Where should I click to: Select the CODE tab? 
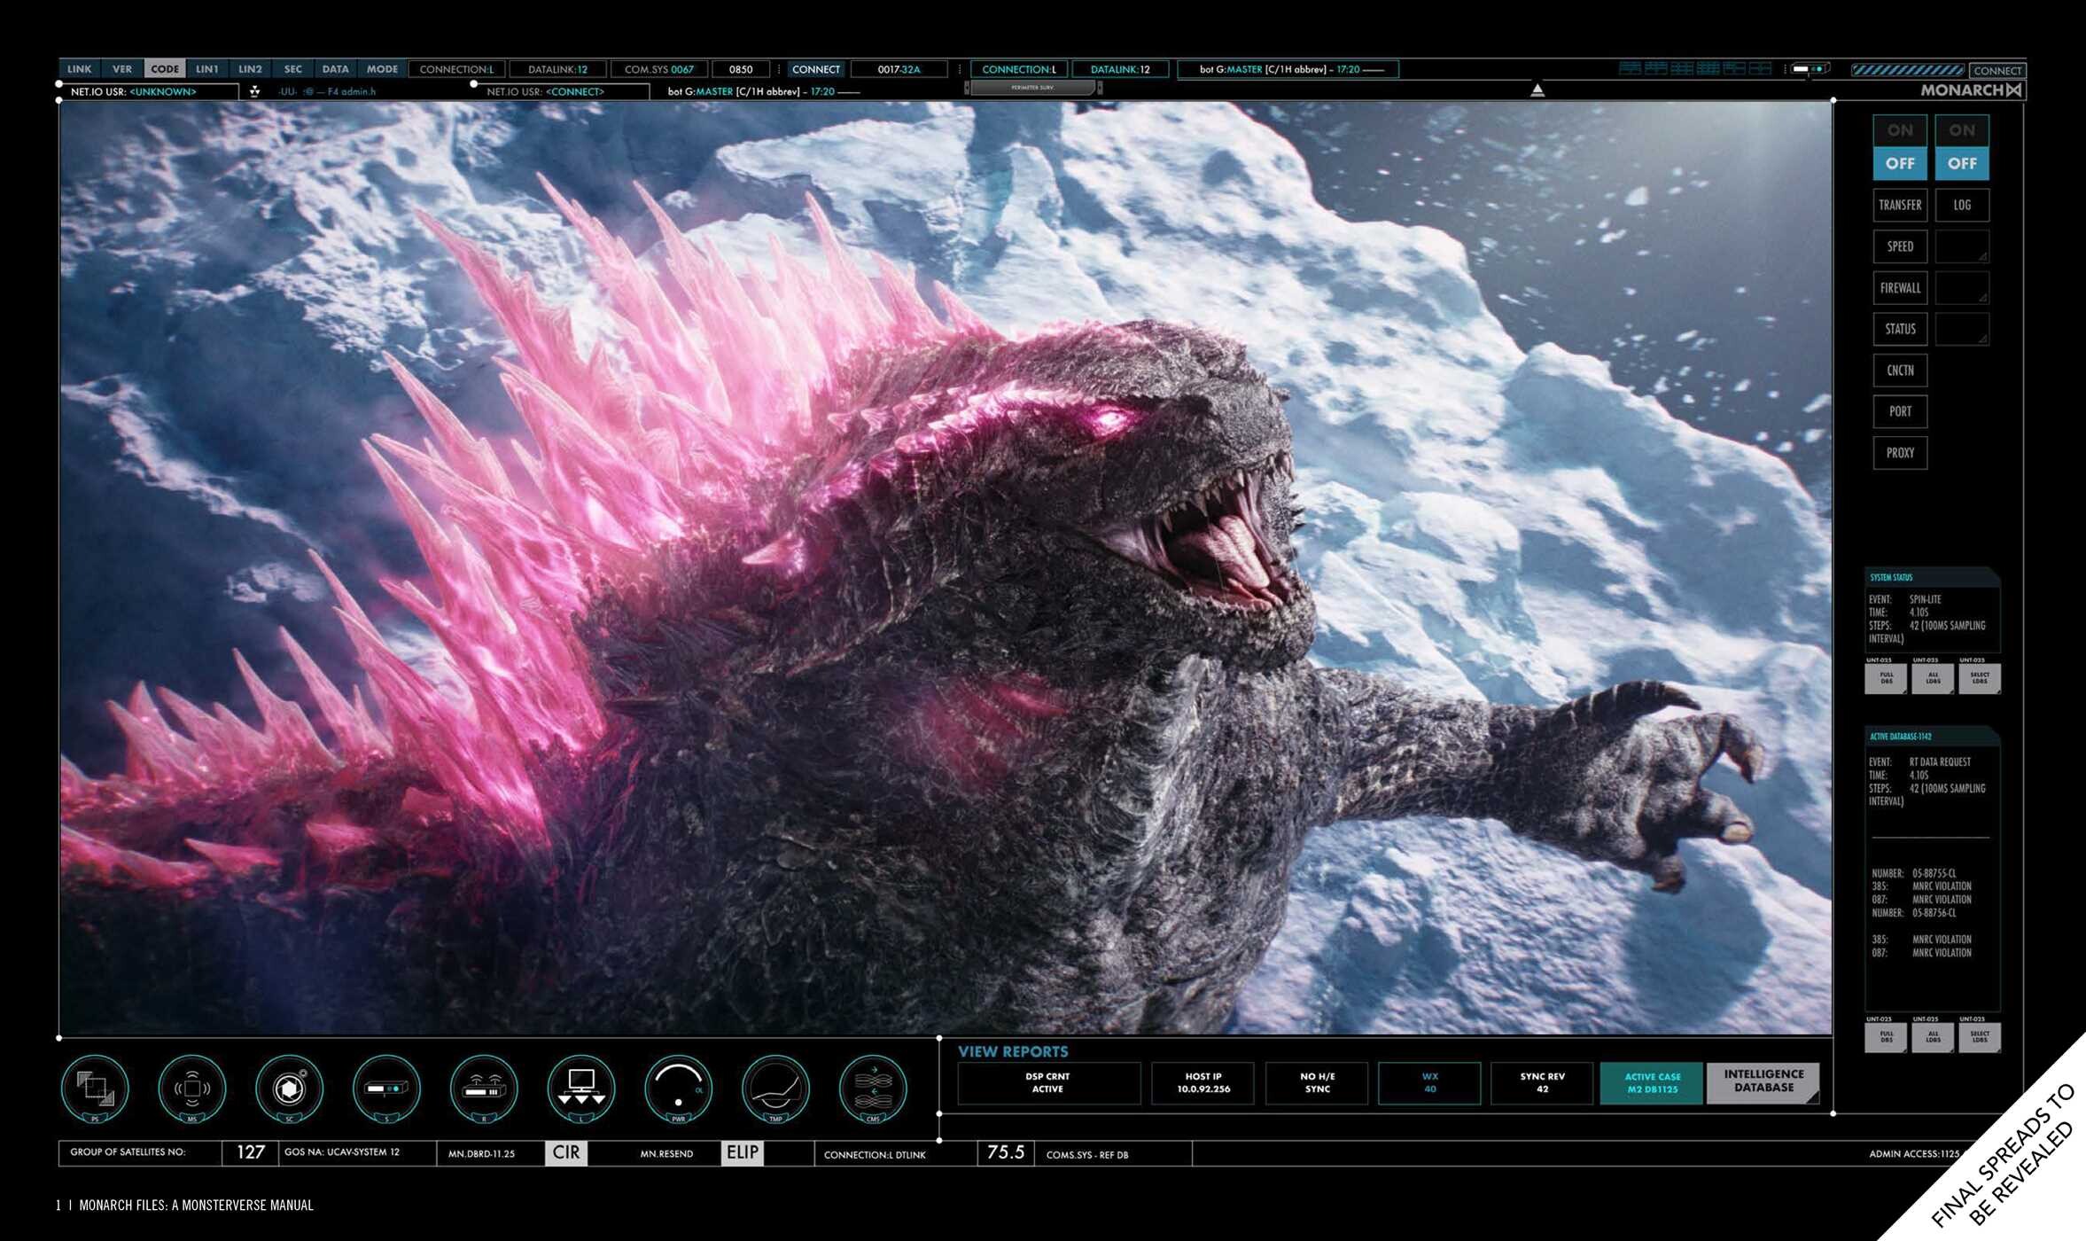coord(165,69)
